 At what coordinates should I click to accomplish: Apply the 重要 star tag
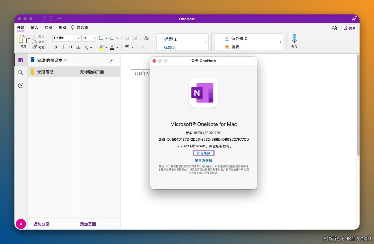point(227,46)
